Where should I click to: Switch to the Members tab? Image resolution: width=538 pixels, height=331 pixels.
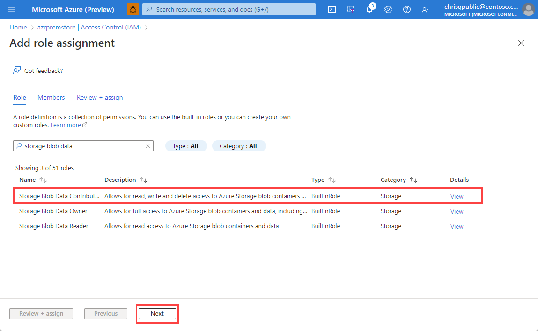click(51, 97)
